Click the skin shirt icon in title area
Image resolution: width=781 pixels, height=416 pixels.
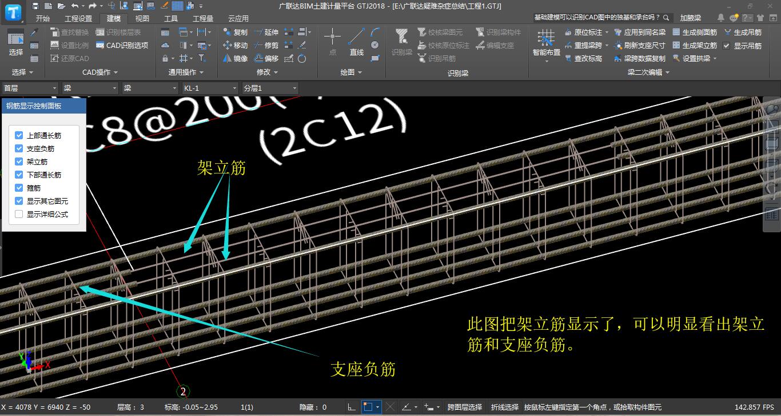761,18
